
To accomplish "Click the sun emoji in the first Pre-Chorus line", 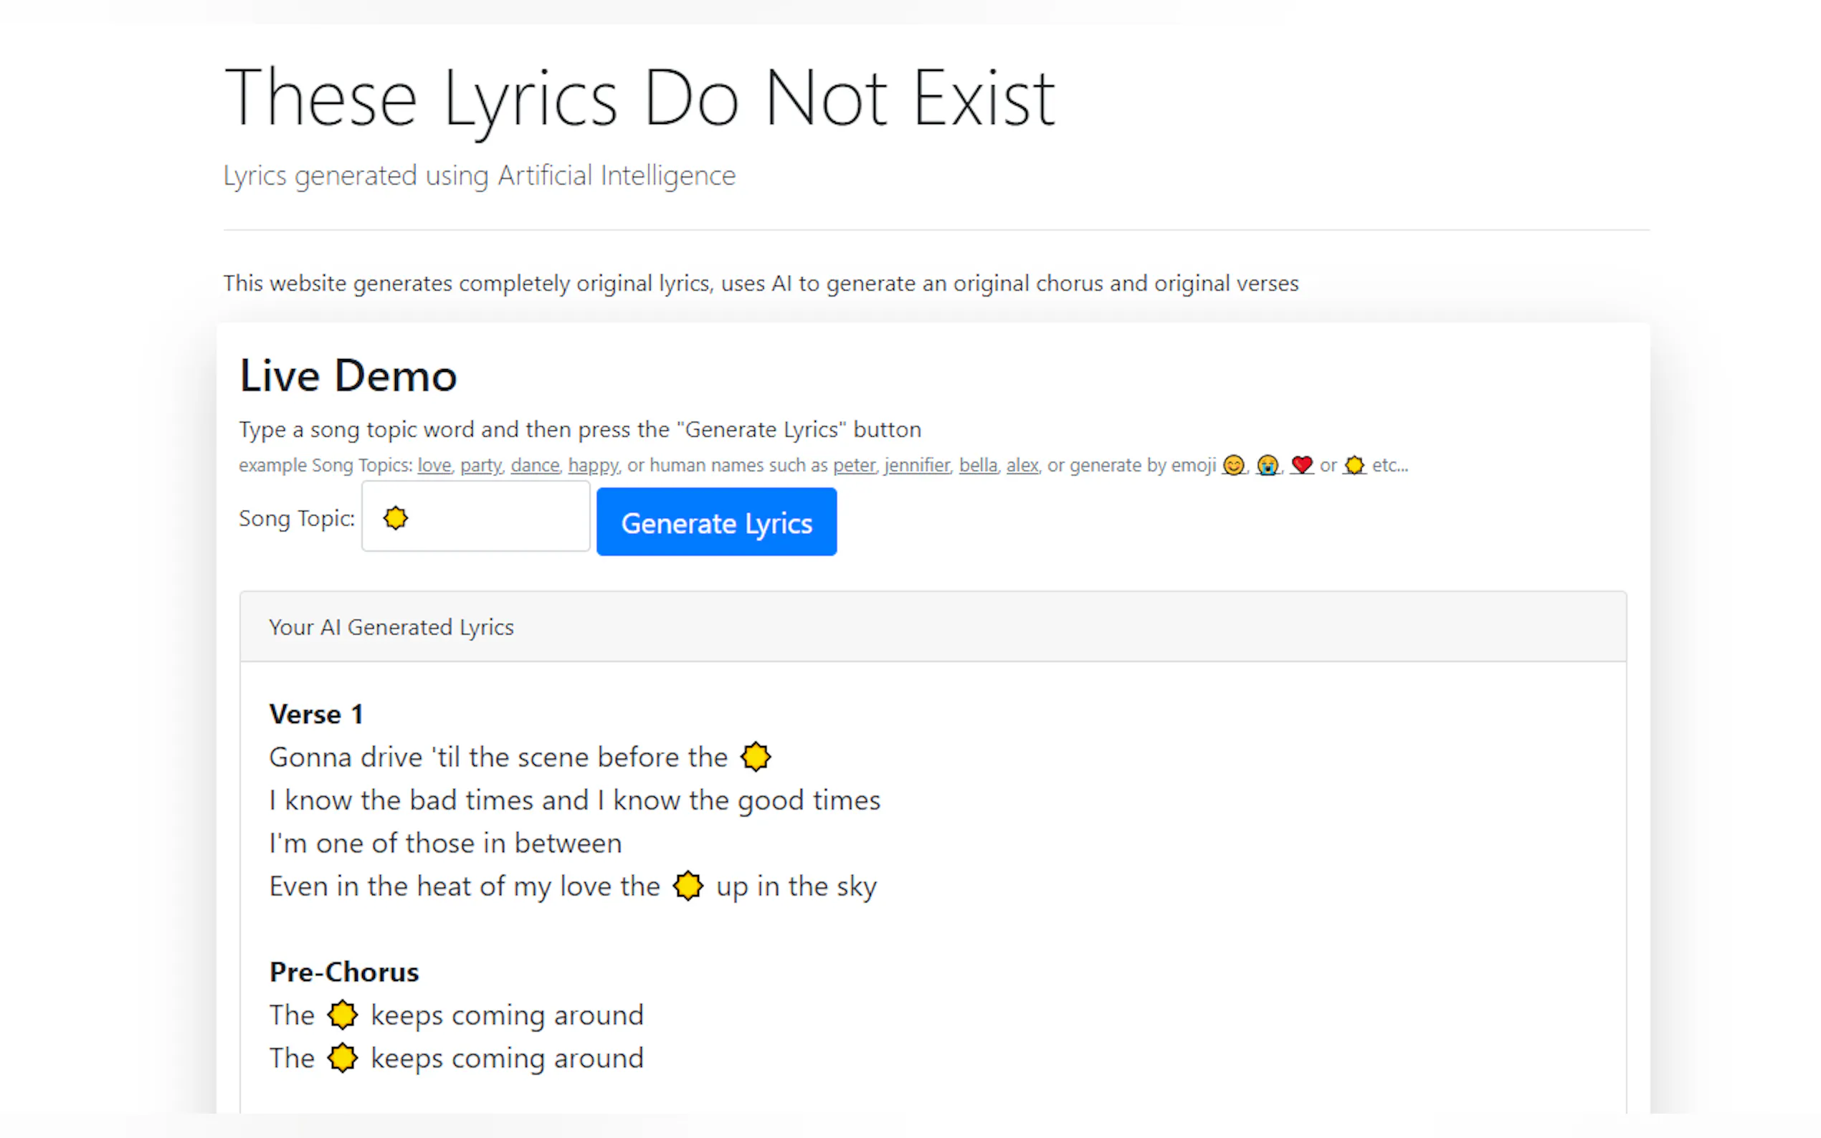I will coord(343,1015).
